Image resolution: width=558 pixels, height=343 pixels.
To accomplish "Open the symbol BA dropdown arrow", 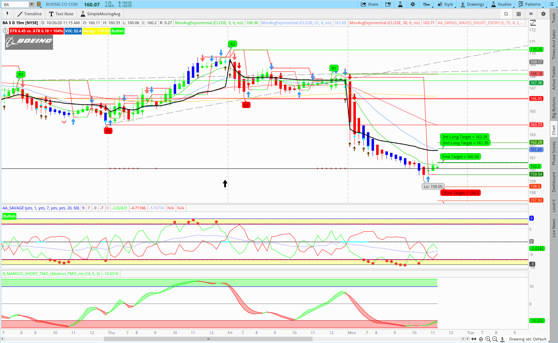I will tap(32, 4).
